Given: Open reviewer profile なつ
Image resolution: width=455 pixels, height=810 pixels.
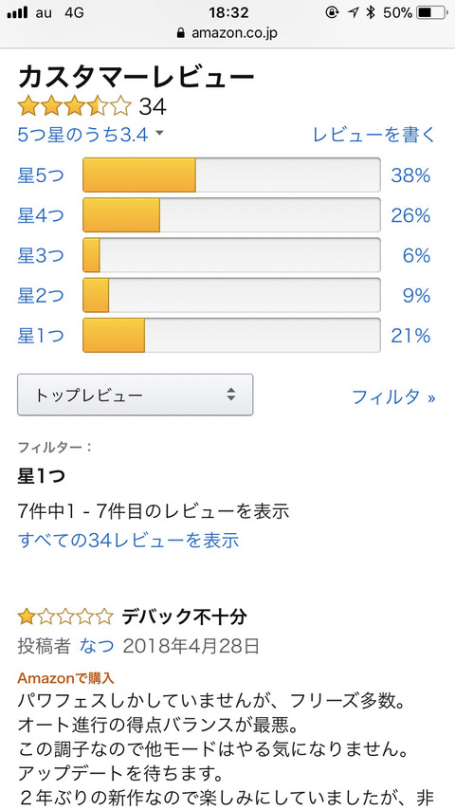Looking at the screenshot, I should point(97,645).
